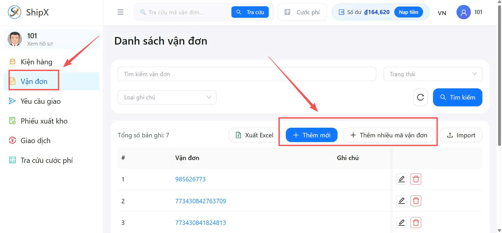Expand the Loại ghi chú dropdown
Image resolution: width=502 pixels, height=233 pixels.
click(167, 97)
